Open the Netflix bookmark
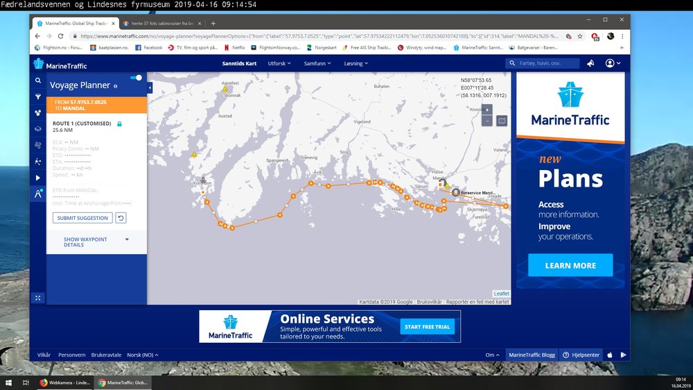This screenshot has width=693, height=390. (235, 47)
